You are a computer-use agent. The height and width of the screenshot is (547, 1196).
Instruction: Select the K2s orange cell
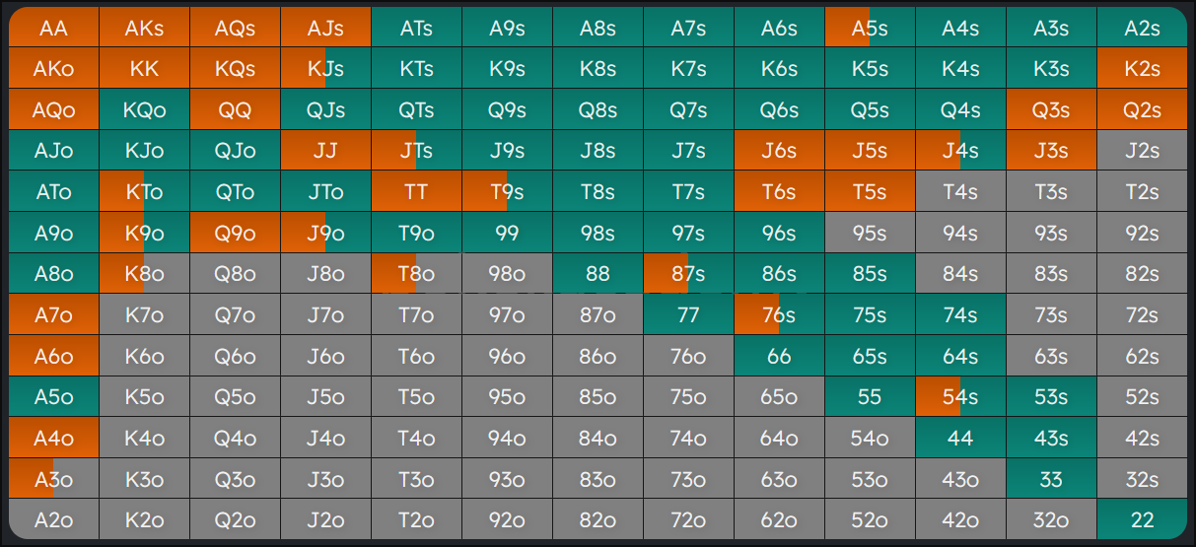[x=1142, y=69]
